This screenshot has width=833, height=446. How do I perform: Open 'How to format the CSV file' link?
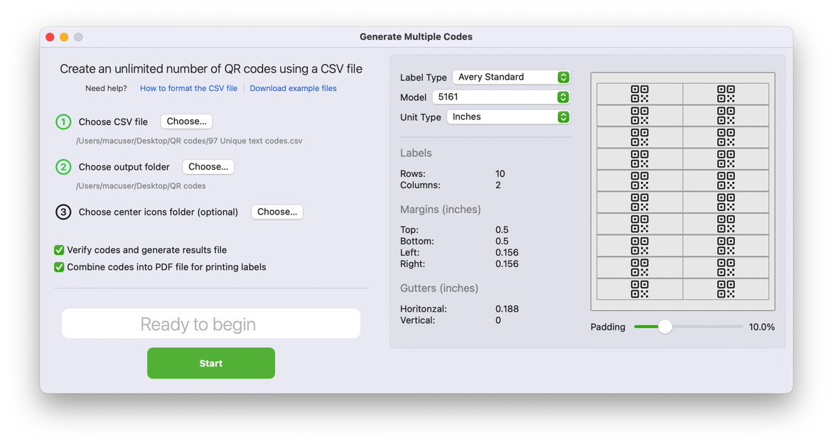[x=188, y=88]
